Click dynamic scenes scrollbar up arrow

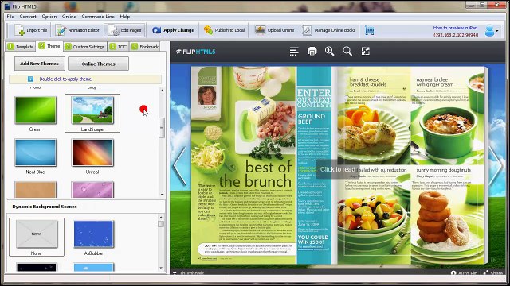(161, 217)
